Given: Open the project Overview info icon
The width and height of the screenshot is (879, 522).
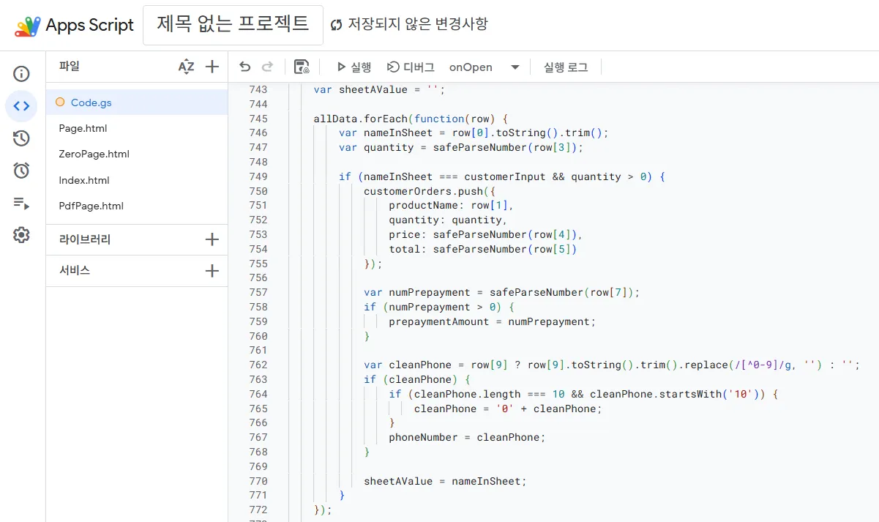Looking at the screenshot, I should [x=21, y=74].
